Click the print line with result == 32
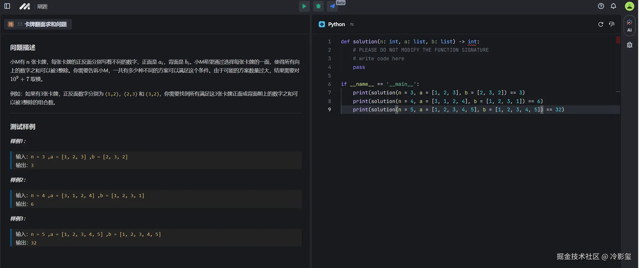The width and height of the screenshot is (639, 268). tap(459, 110)
